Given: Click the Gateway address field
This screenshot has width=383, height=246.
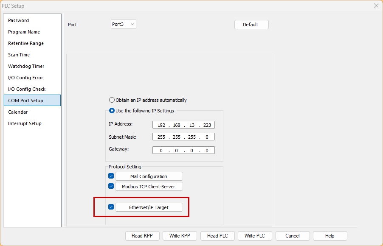Looking at the screenshot, I should click(183, 150).
